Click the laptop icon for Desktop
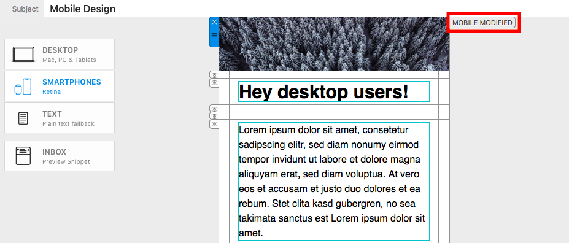 pos(23,55)
